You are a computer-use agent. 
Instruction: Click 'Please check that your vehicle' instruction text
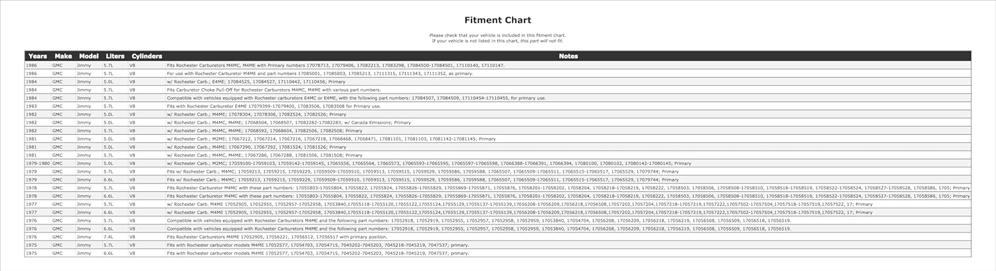point(497,35)
